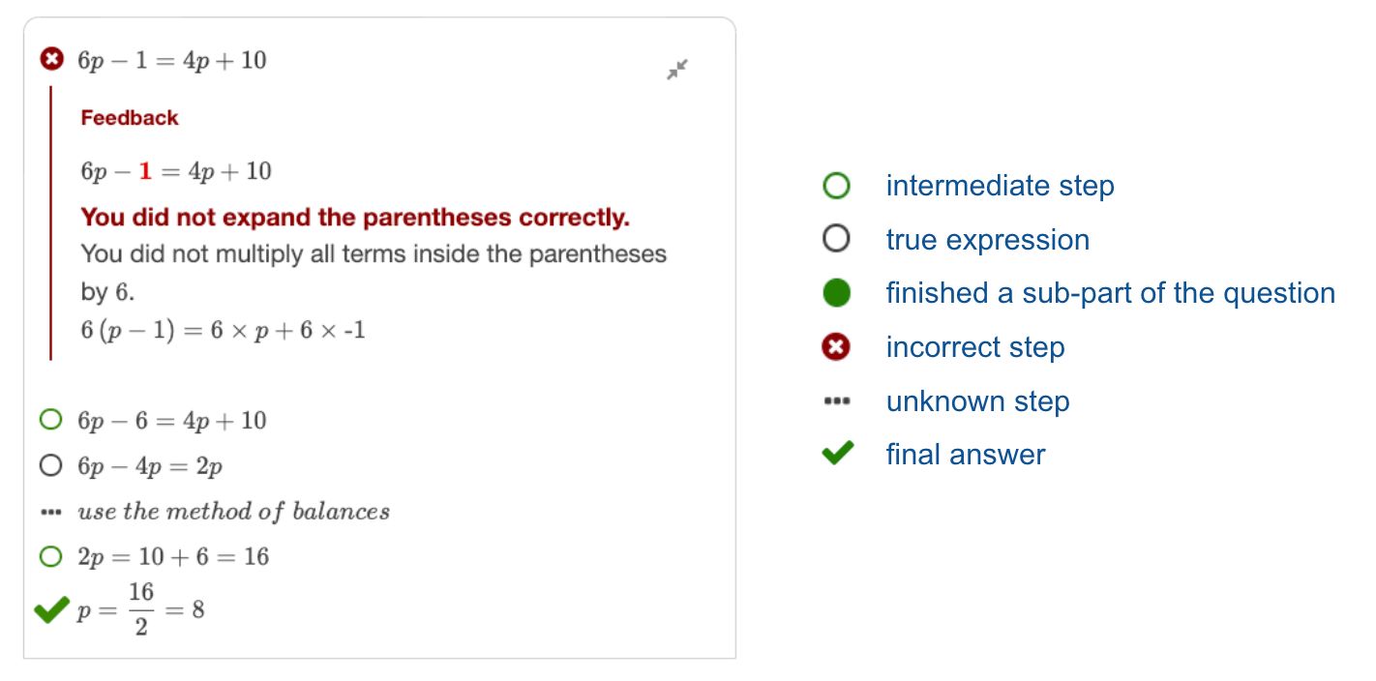Click the legend's hollow gray true expression icon
Image resolution: width=1376 pixels, height=681 pixels.
point(836,239)
